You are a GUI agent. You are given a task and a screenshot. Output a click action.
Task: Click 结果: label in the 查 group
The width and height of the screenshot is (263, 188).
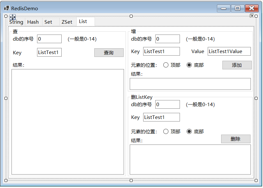(19, 65)
